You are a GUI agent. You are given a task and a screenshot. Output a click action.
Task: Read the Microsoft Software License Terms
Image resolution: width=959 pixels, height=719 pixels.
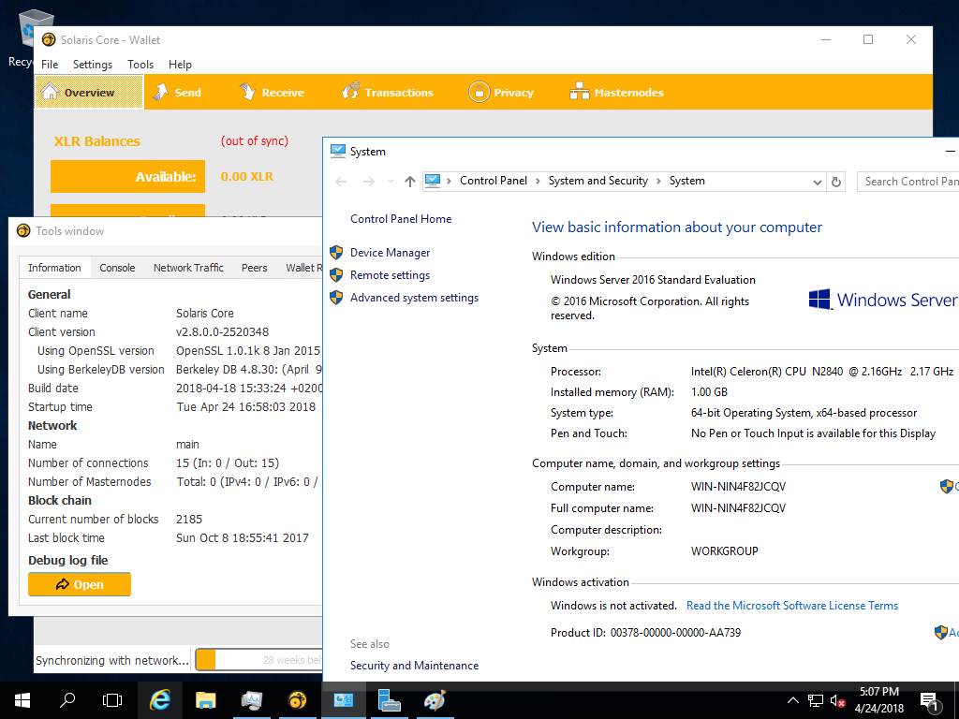click(x=792, y=606)
